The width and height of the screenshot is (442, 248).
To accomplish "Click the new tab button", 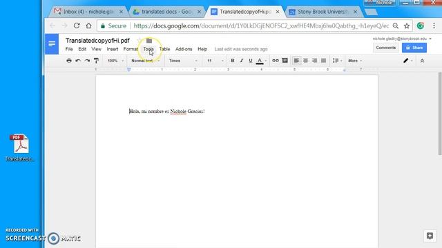I will pos(371,12).
